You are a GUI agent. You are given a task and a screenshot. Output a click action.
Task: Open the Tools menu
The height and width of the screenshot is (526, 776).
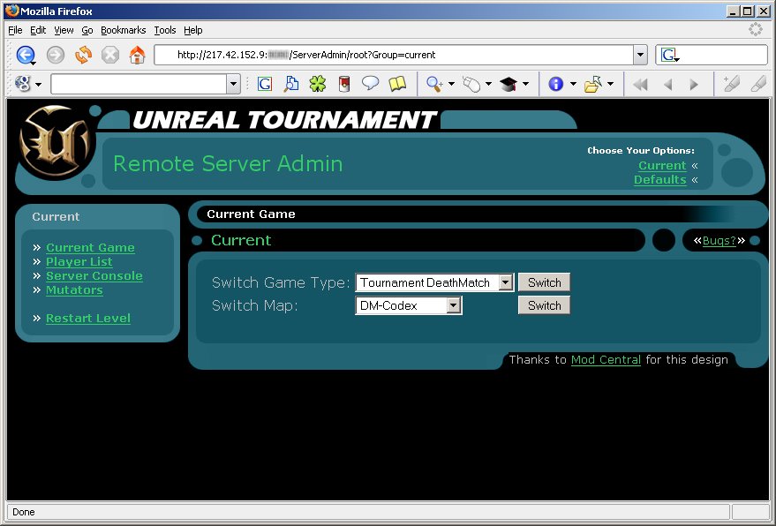[x=165, y=30]
